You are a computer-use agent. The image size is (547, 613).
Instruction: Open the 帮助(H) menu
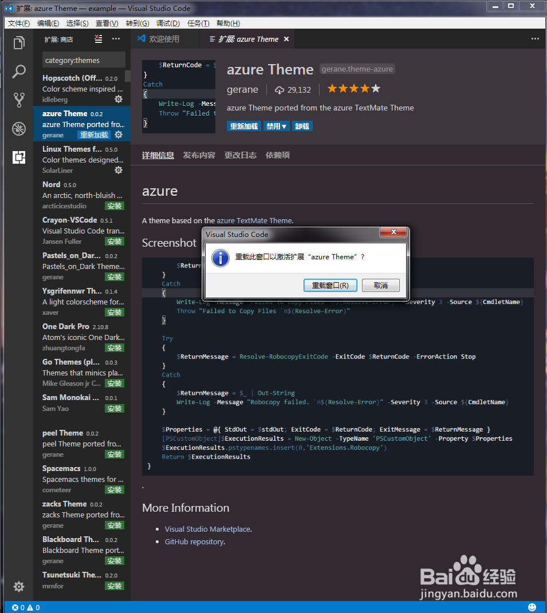point(228,23)
